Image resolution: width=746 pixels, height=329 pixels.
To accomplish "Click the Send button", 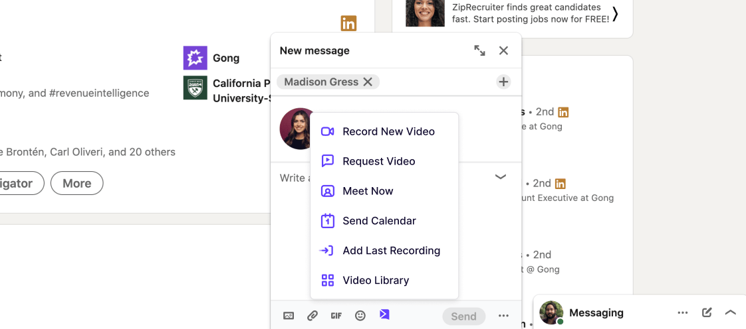I will click(464, 316).
